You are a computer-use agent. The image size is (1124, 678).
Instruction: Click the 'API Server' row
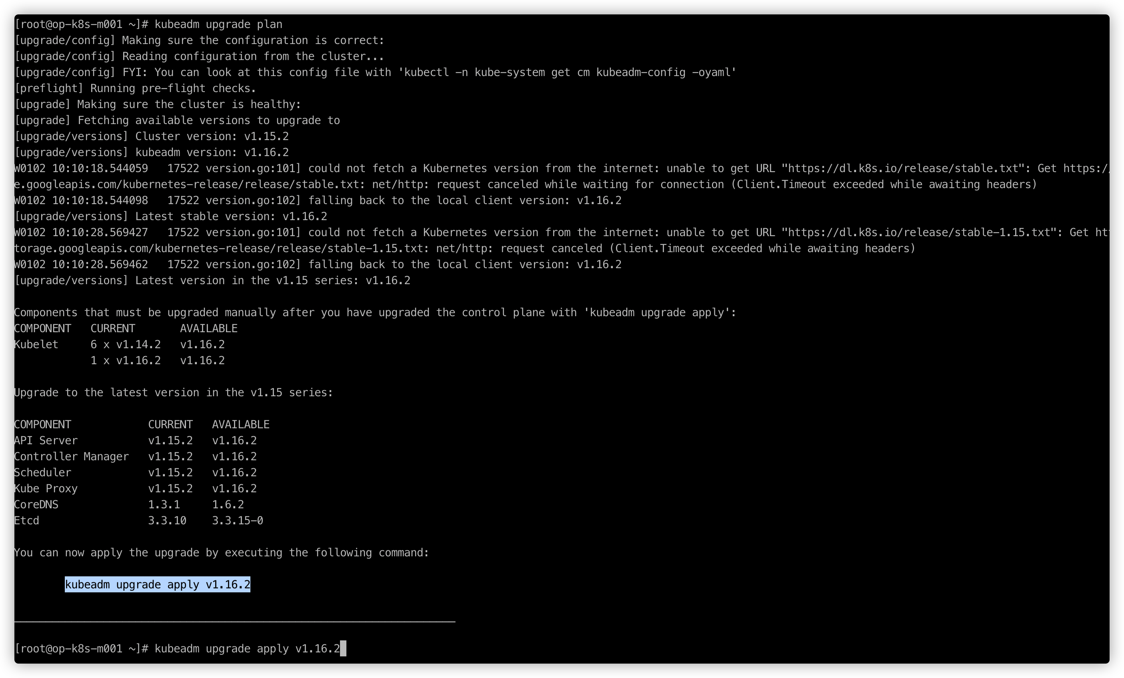click(x=136, y=440)
